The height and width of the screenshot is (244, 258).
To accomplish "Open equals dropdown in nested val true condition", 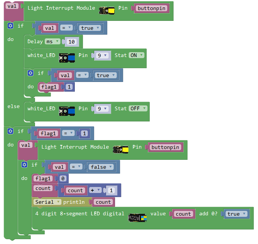I will [82, 75].
